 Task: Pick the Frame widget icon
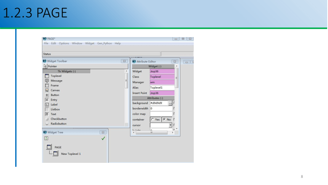(47, 86)
